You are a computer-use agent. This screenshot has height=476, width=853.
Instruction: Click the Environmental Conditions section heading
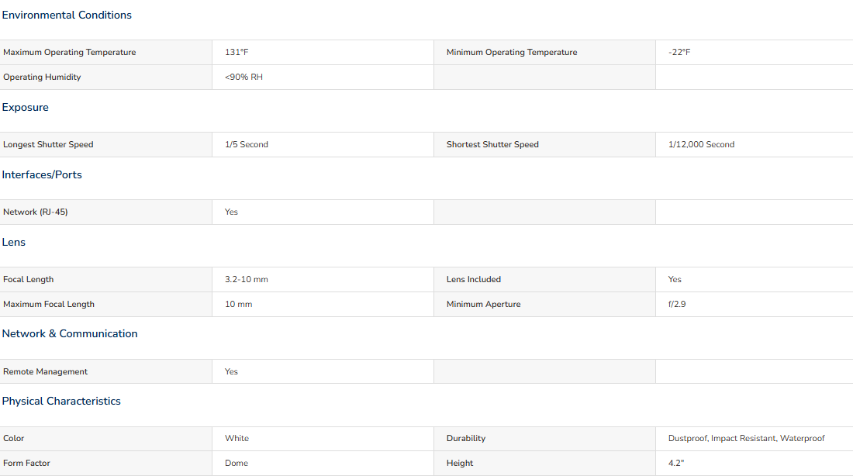[x=67, y=16]
